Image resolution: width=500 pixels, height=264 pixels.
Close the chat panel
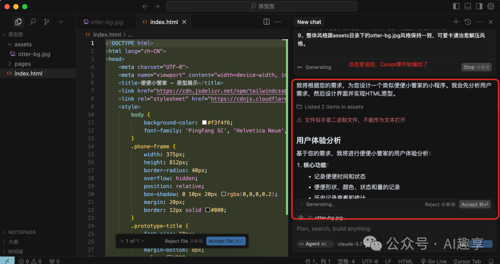pos(491,22)
